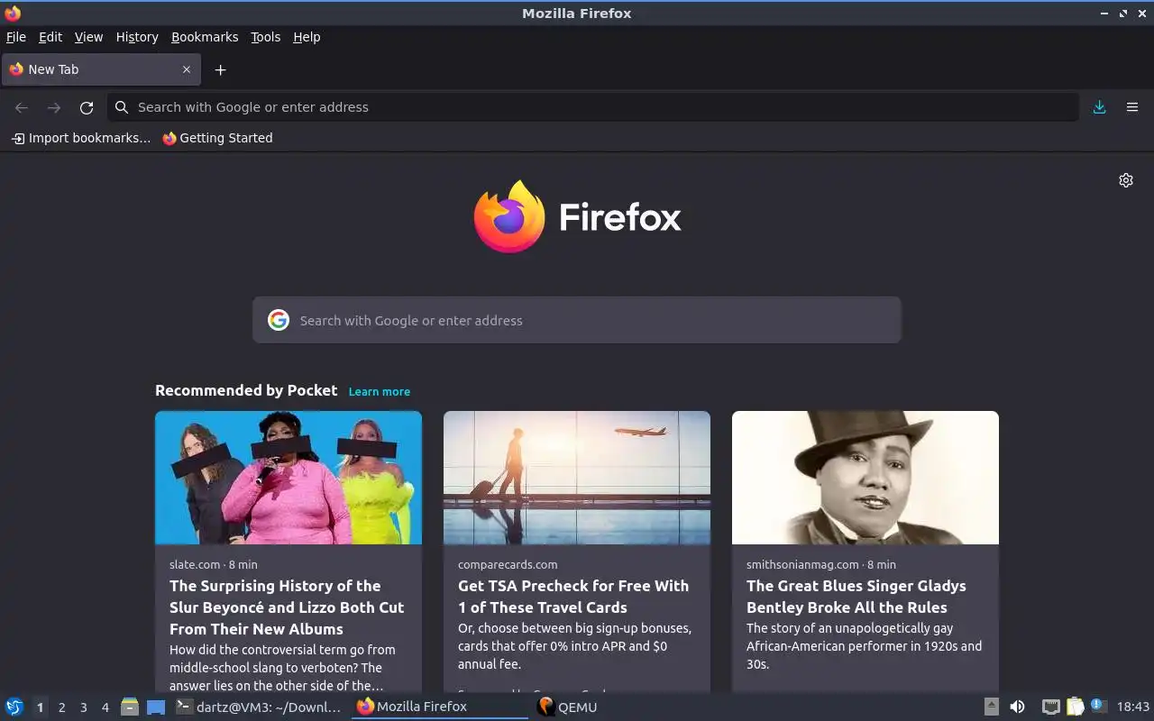Image resolution: width=1154 pixels, height=721 pixels.
Task: Open the Edit menu
Action: point(50,37)
